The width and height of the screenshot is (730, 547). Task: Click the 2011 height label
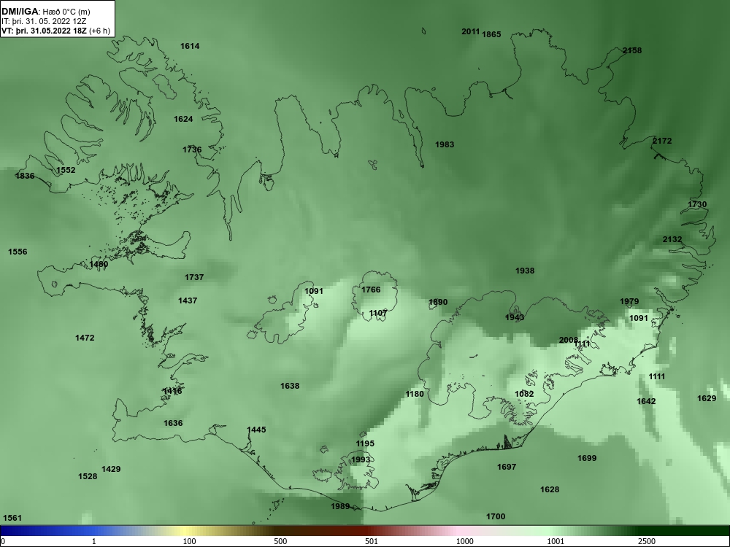(471, 31)
